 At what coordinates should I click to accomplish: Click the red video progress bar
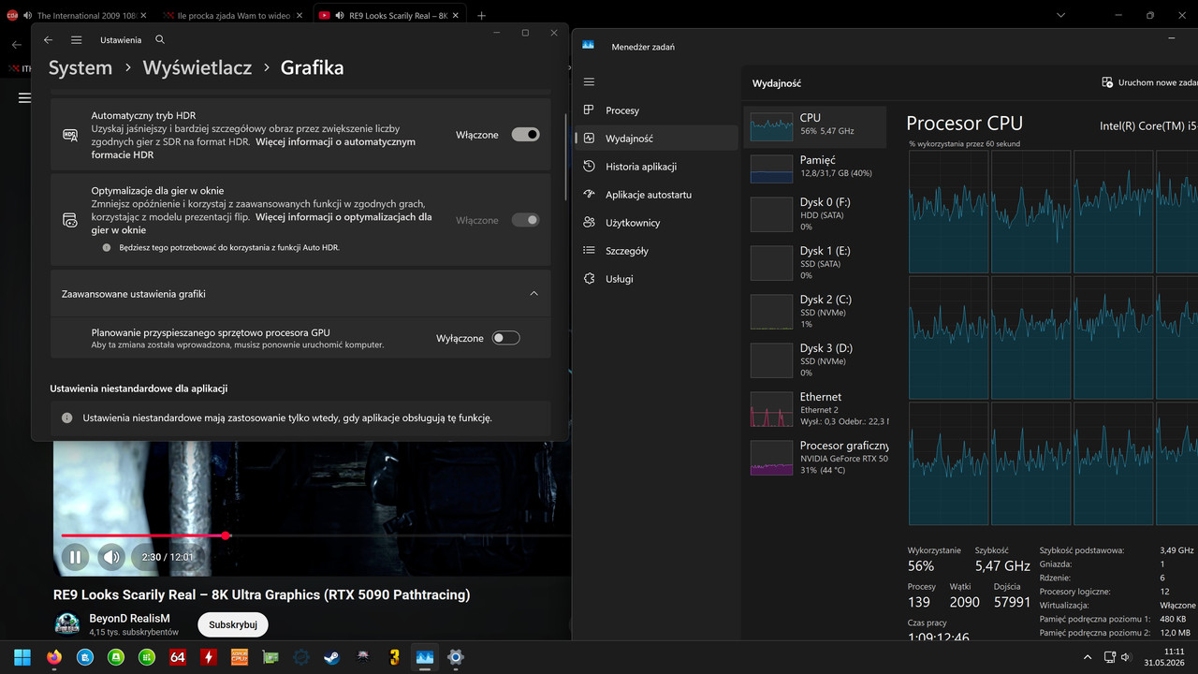[x=143, y=535]
